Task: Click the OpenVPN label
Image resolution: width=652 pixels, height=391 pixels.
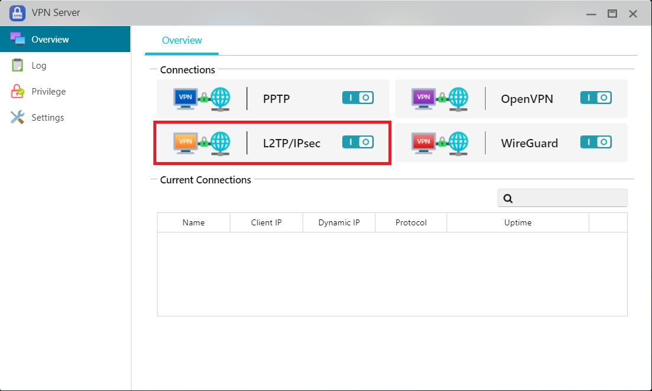Action: click(x=527, y=99)
